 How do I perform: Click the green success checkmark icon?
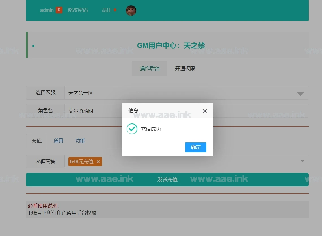[132, 129]
